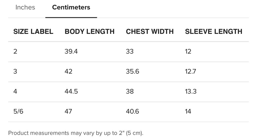Select the size 5/6 row label

coord(18,111)
